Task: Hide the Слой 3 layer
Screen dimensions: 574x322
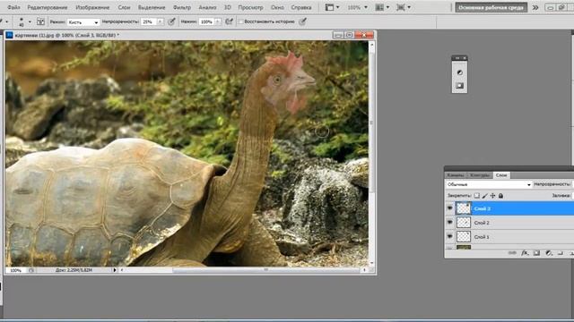Action: pyautogui.click(x=450, y=208)
